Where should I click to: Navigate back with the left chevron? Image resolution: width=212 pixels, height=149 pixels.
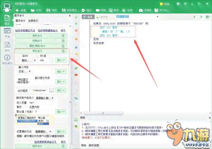(x=195, y=17)
